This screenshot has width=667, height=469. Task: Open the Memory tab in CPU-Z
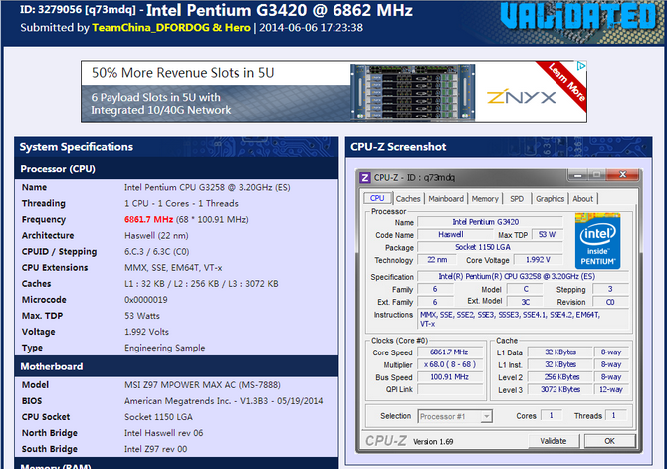tap(485, 198)
